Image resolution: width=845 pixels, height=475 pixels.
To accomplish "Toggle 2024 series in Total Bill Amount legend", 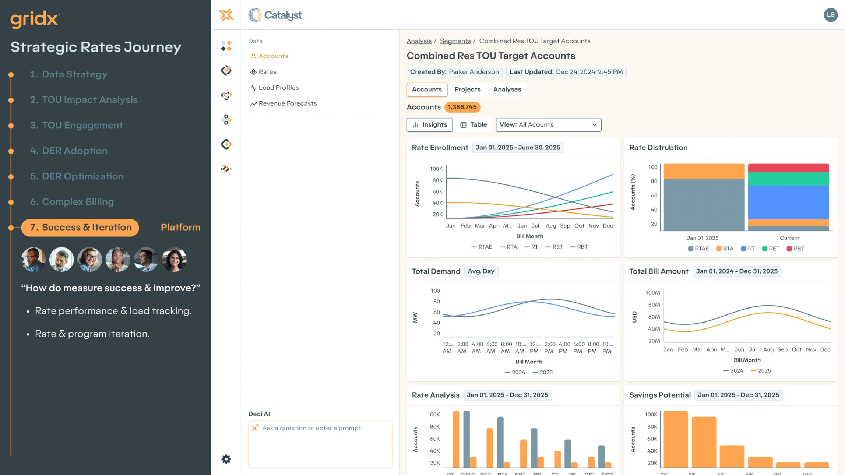I will click(x=733, y=371).
